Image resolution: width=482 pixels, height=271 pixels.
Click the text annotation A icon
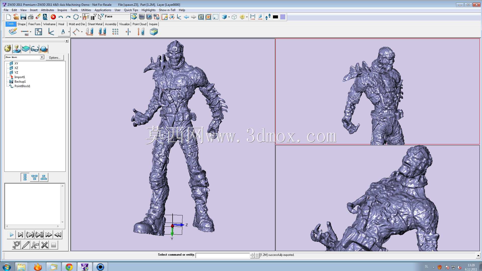63,32
